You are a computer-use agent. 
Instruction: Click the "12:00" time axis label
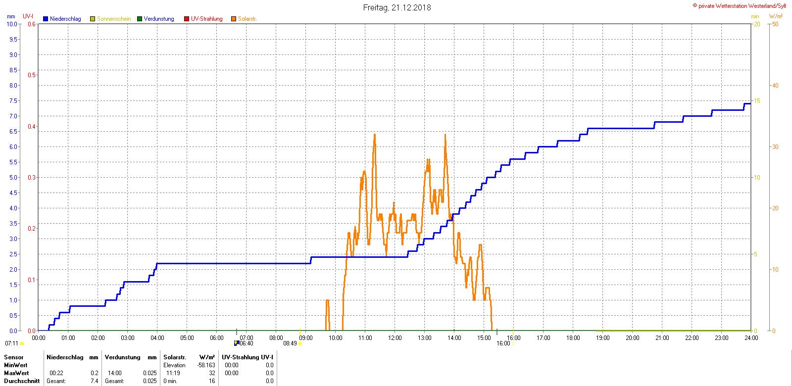(395, 338)
